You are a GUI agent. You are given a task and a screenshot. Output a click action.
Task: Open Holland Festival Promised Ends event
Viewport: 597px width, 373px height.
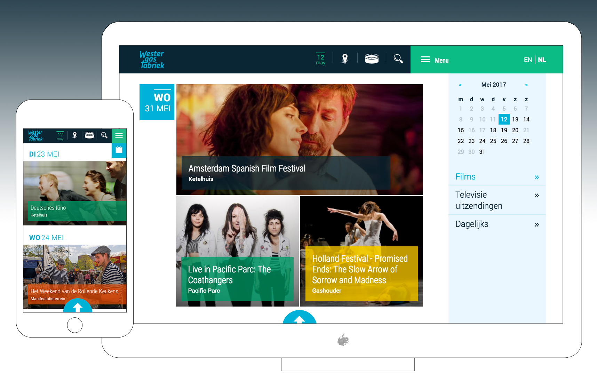(x=361, y=251)
